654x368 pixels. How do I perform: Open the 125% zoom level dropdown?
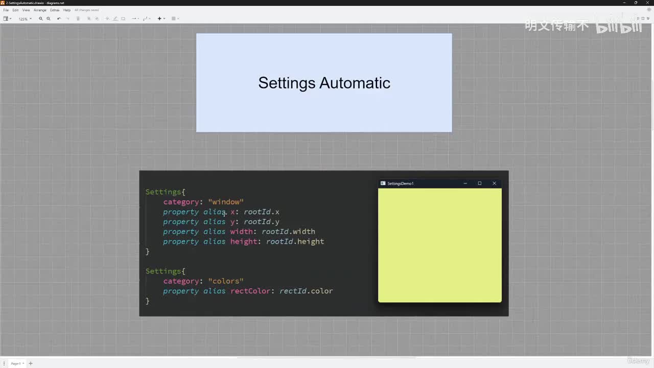[25, 19]
